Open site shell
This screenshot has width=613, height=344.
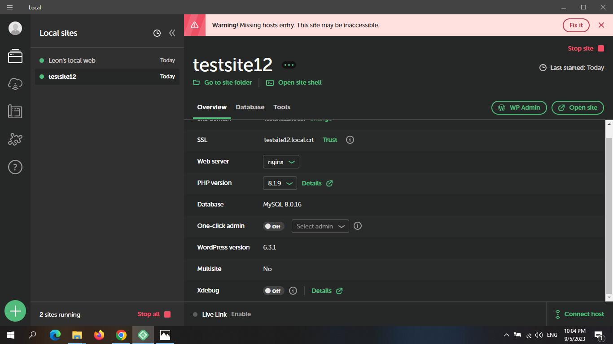[x=294, y=82]
